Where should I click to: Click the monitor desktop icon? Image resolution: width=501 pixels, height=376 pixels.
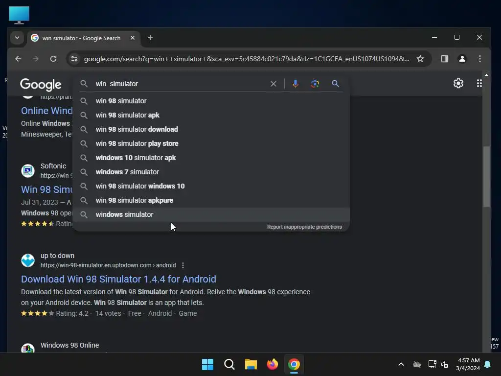point(19,15)
